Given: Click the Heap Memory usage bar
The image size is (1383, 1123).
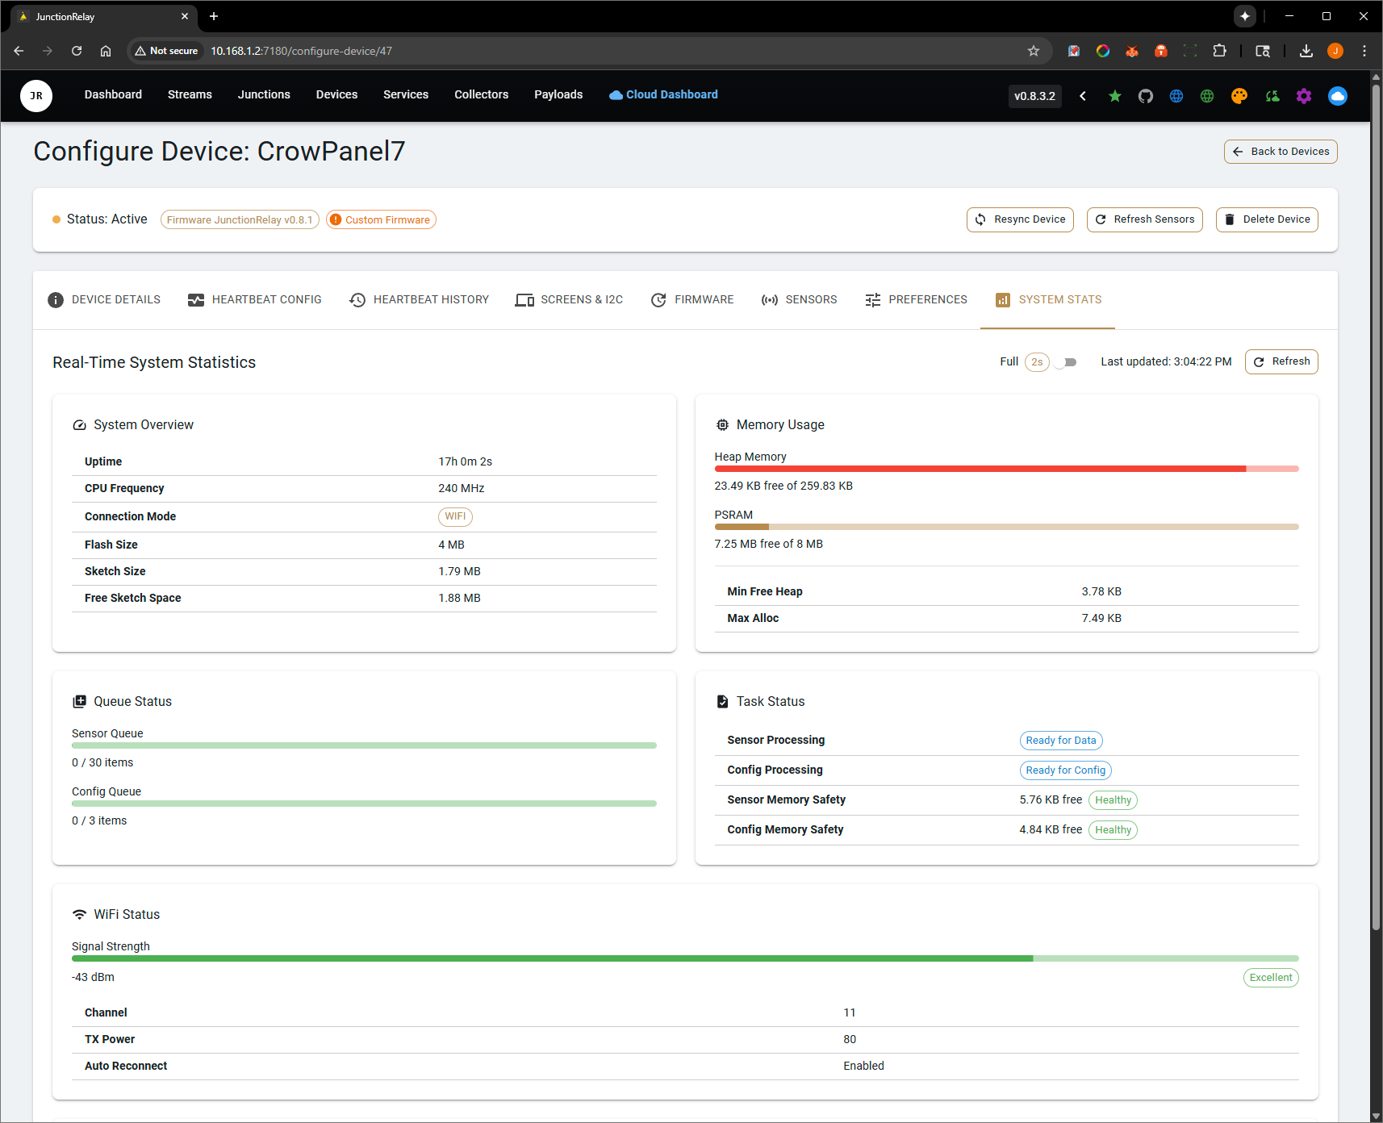Looking at the screenshot, I should point(1006,469).
